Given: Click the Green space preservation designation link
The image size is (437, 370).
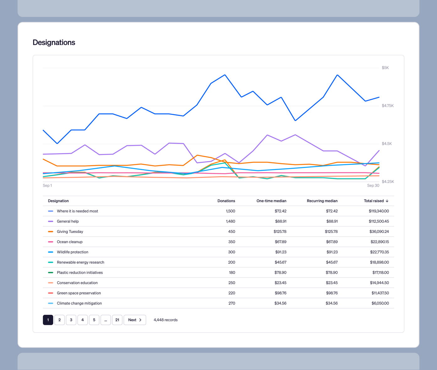Looking at the screenshot, I should point(78,293).
